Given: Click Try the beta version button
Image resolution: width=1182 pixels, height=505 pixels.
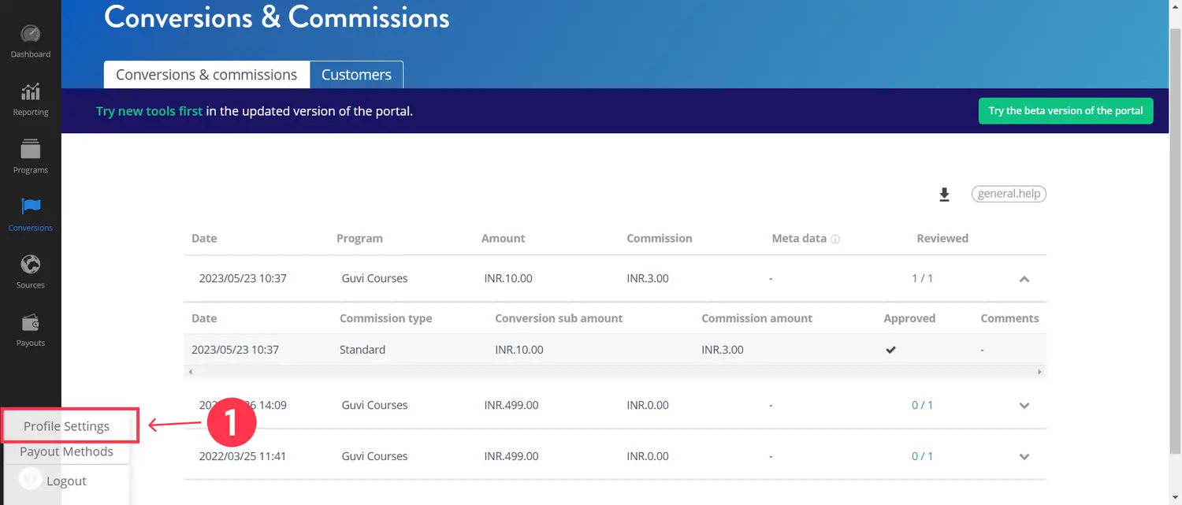Looking at the screenshot, I should pyautogui.click(x=1065, y=111).
